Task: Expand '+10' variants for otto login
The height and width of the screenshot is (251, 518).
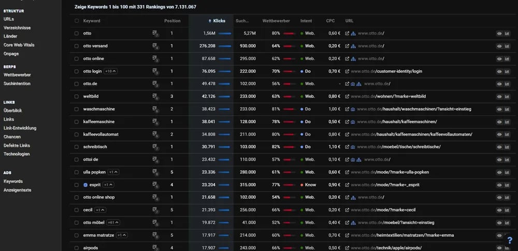Action: click(x=111, y=71)
